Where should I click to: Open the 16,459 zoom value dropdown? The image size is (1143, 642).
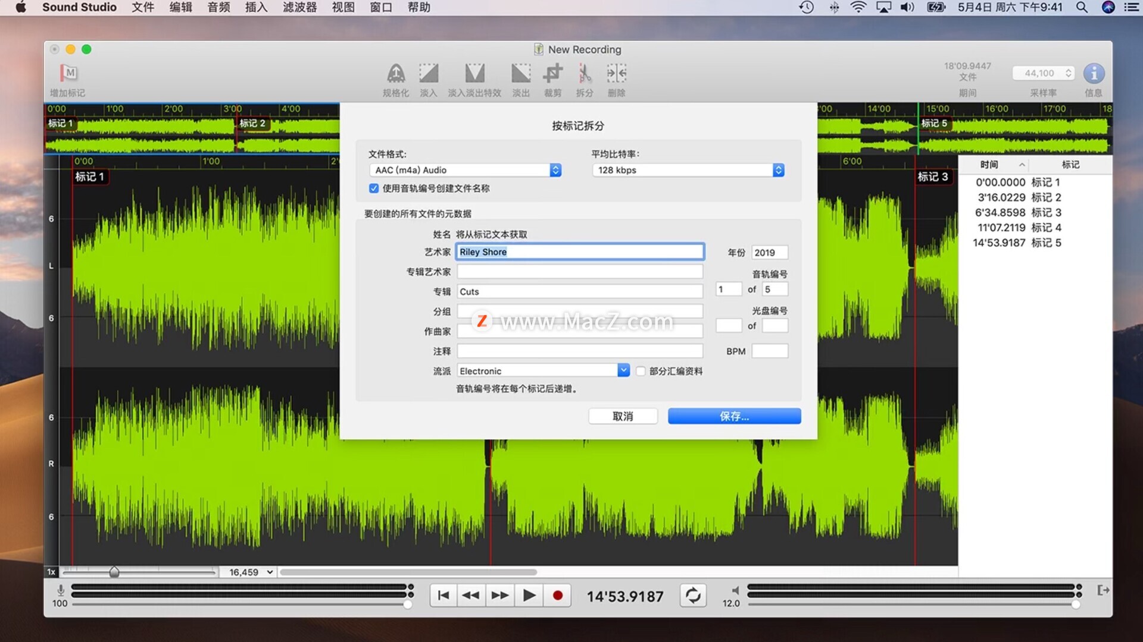[x=251, y=572]
